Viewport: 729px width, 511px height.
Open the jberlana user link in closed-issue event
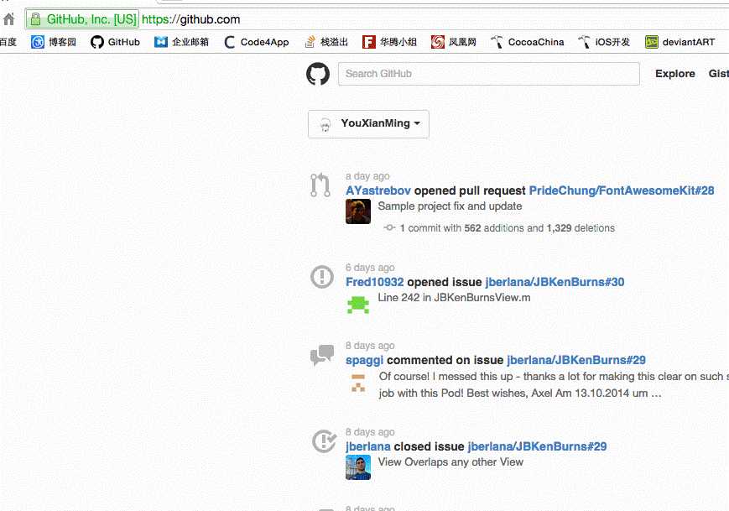(x=367, y=447)
